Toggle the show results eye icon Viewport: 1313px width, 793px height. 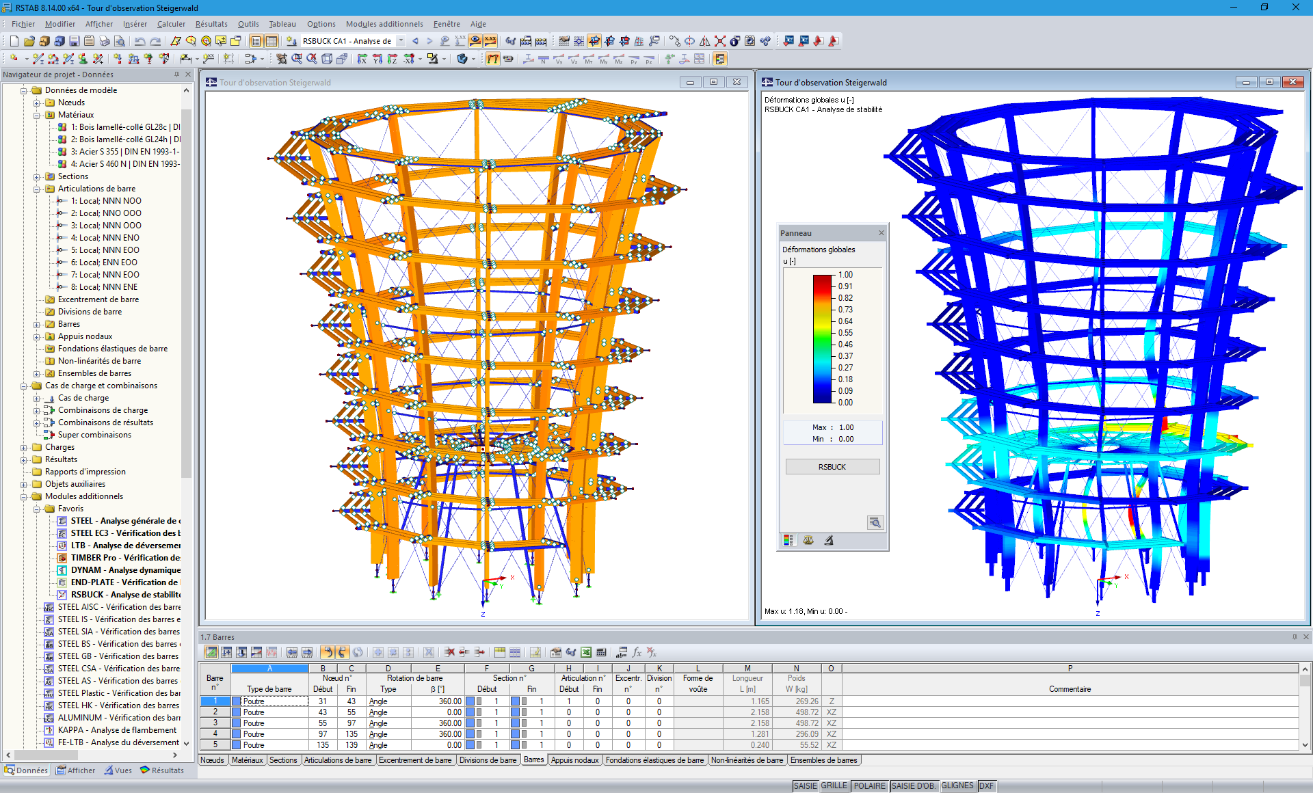475,41
